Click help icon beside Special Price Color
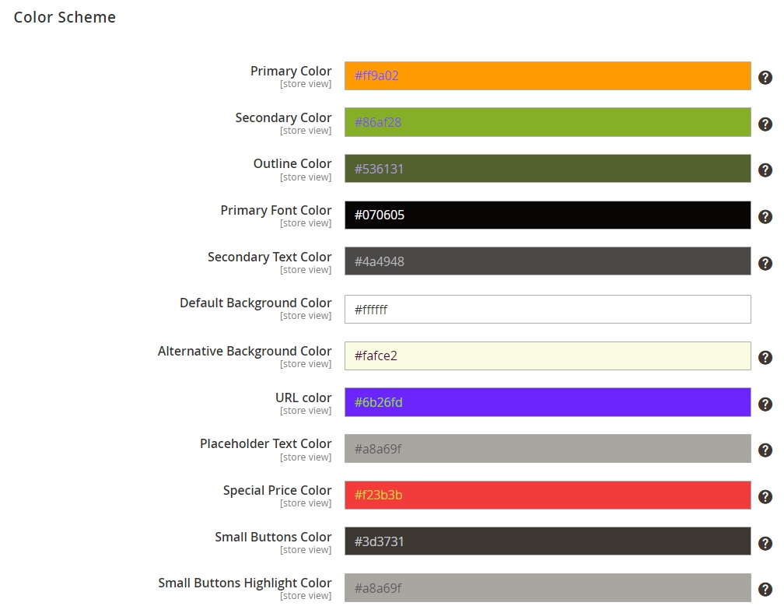This screenshot has height=606, width=784. point(765,496)
